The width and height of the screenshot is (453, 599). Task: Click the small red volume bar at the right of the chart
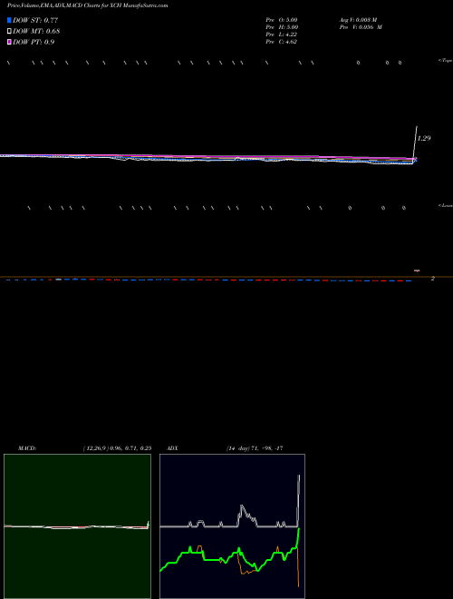[x=417, y=270]
